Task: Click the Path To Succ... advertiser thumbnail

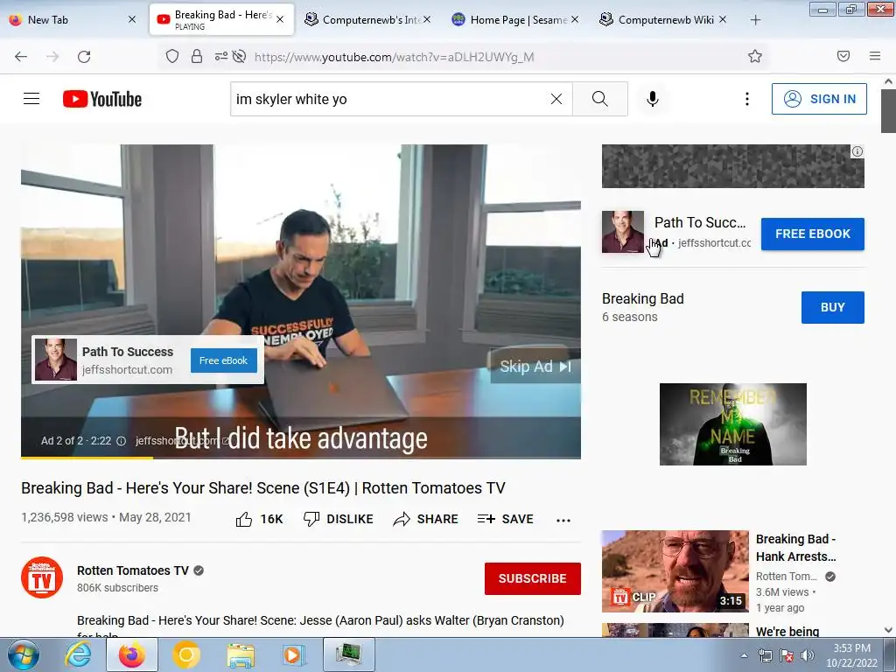Action: [623, 232]
